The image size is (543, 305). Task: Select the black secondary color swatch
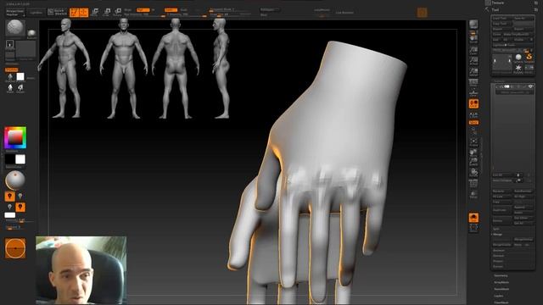pyautogui.click(x=9, y=159)
